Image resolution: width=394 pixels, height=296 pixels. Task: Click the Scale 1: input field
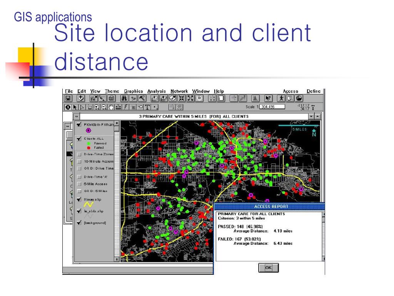pos(272,107)
